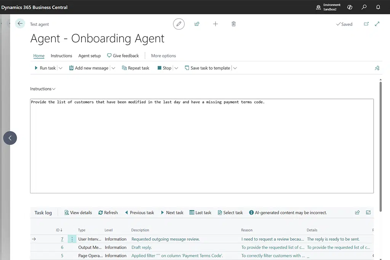Open the Copilot icon in top bar
Screen dimensions: 390x260
click(350, 7)
